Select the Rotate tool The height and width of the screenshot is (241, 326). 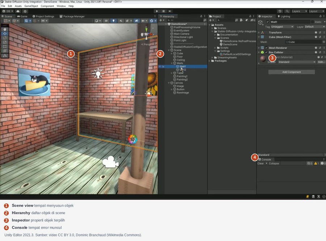point(5,38)
